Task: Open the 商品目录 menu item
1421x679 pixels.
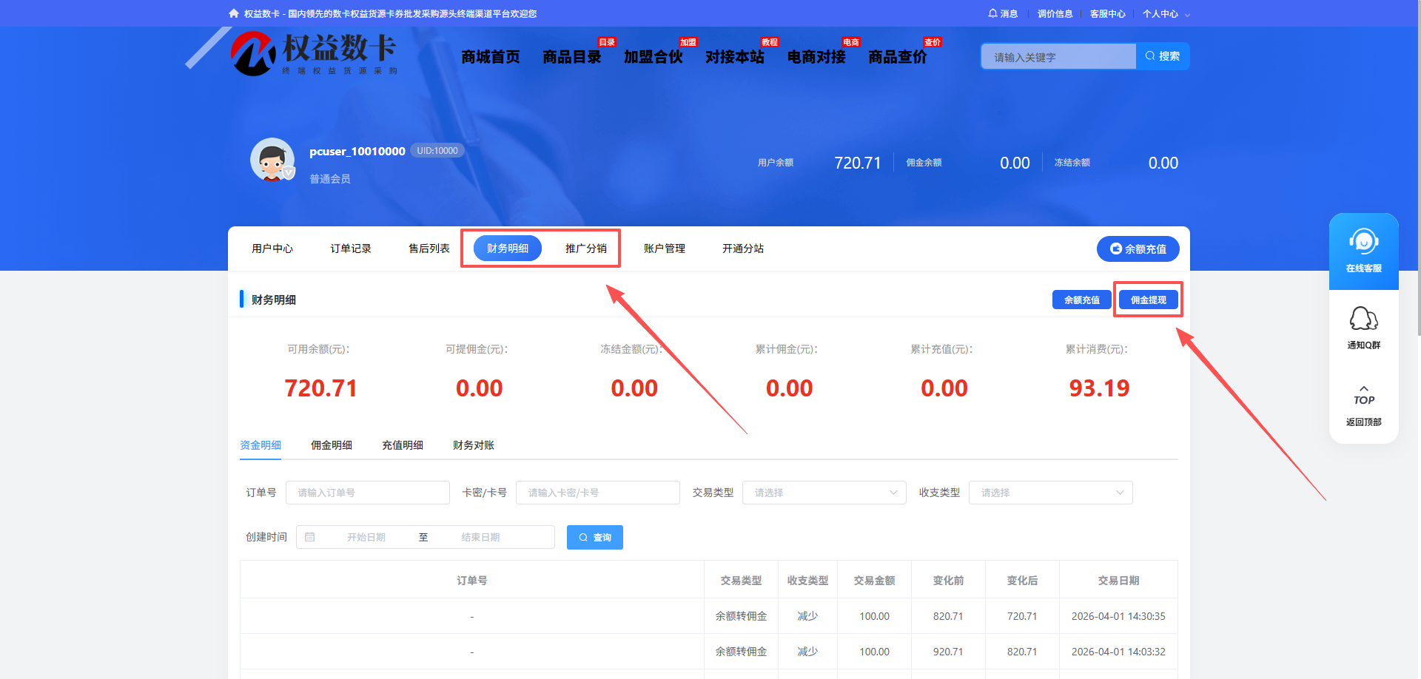Action: [571, 56]
